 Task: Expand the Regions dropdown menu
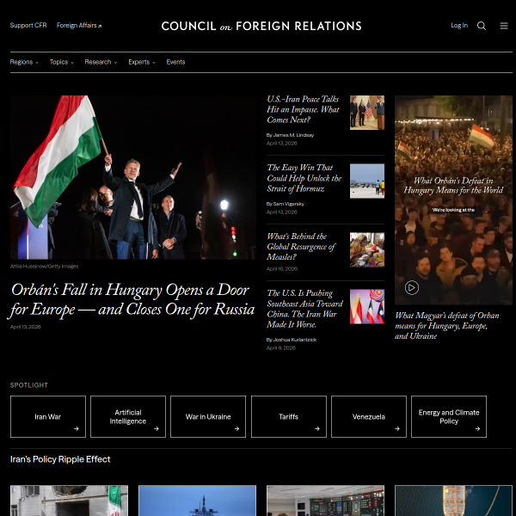pyautogui.click(x=24, y=62)
